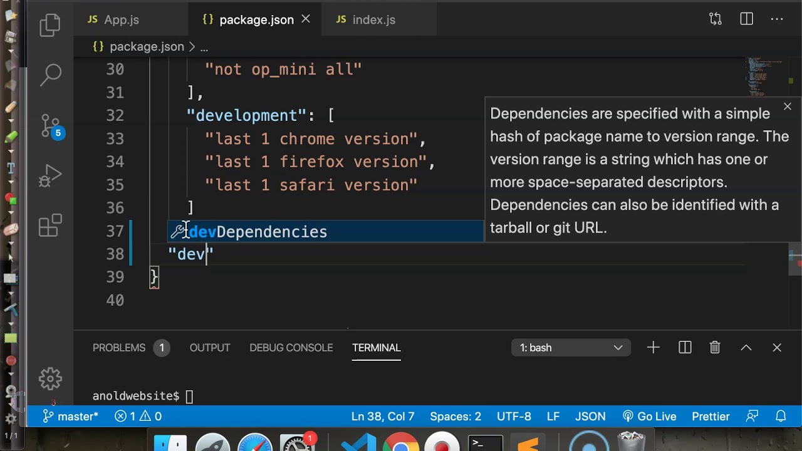The height and width of the screenshot is (451, 802).
Task: Split the terminal panel
Action: pyautogui.click(x=685, y=348)
